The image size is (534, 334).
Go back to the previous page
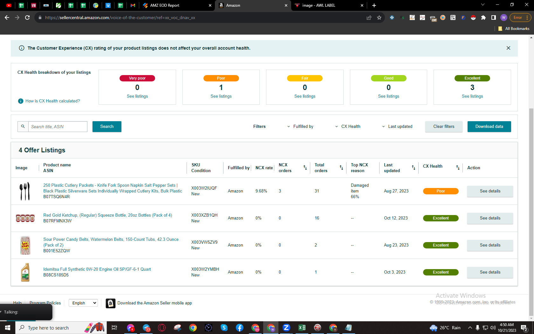(x=7, y=17)
